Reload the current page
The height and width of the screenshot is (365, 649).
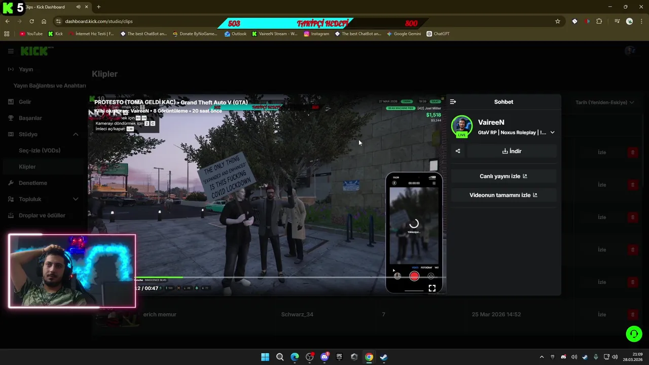[x=31, y=21]
